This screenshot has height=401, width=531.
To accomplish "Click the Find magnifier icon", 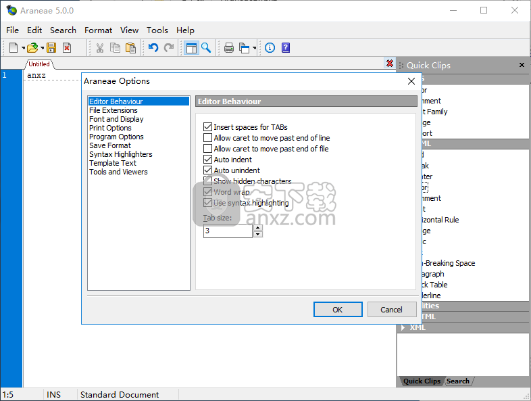I will [x=206, y=48].
